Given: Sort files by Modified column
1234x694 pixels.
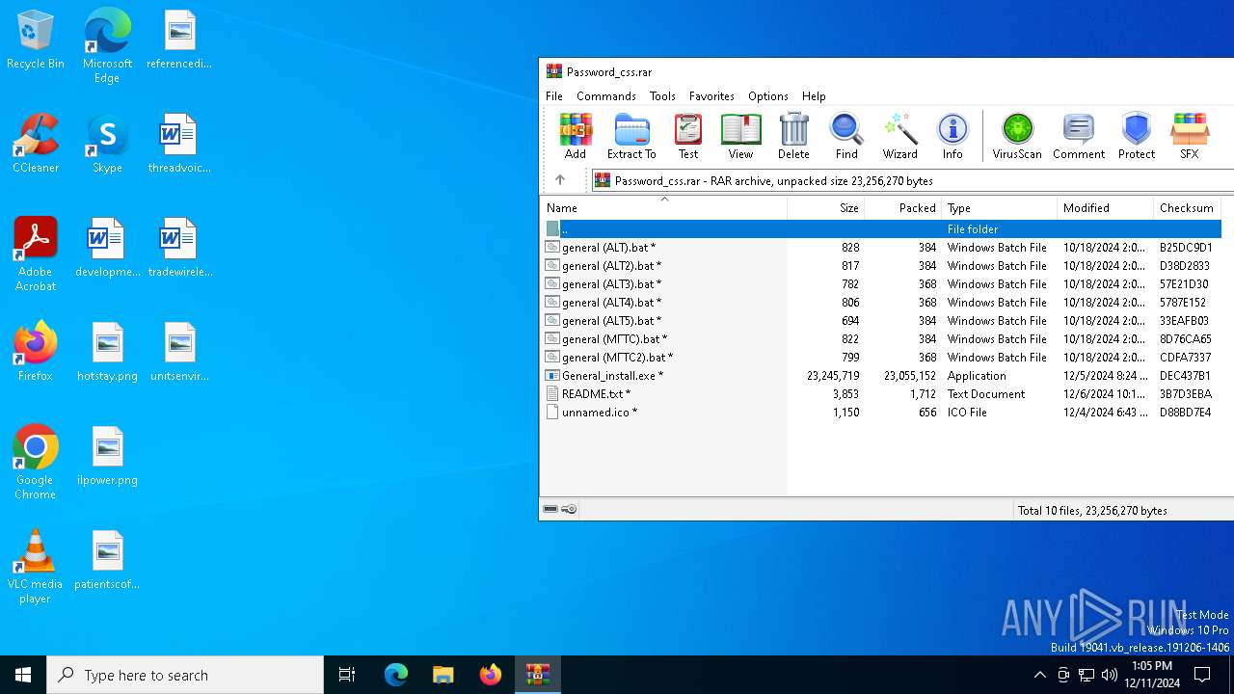Looking at the screenshot, I should coord(1106,208).
